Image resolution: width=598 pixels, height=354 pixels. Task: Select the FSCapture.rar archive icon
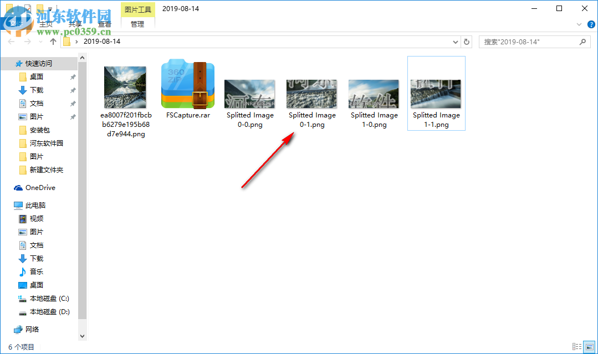click(188, 84)
